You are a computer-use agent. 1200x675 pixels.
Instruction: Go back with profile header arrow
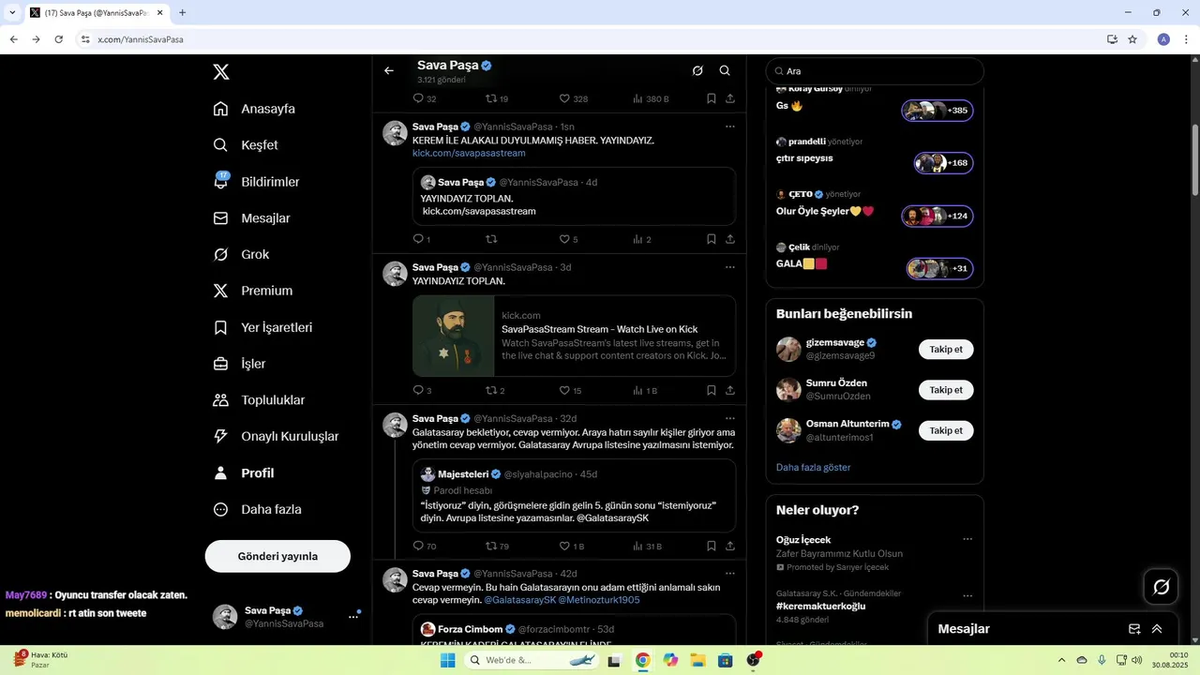(389, 70)
